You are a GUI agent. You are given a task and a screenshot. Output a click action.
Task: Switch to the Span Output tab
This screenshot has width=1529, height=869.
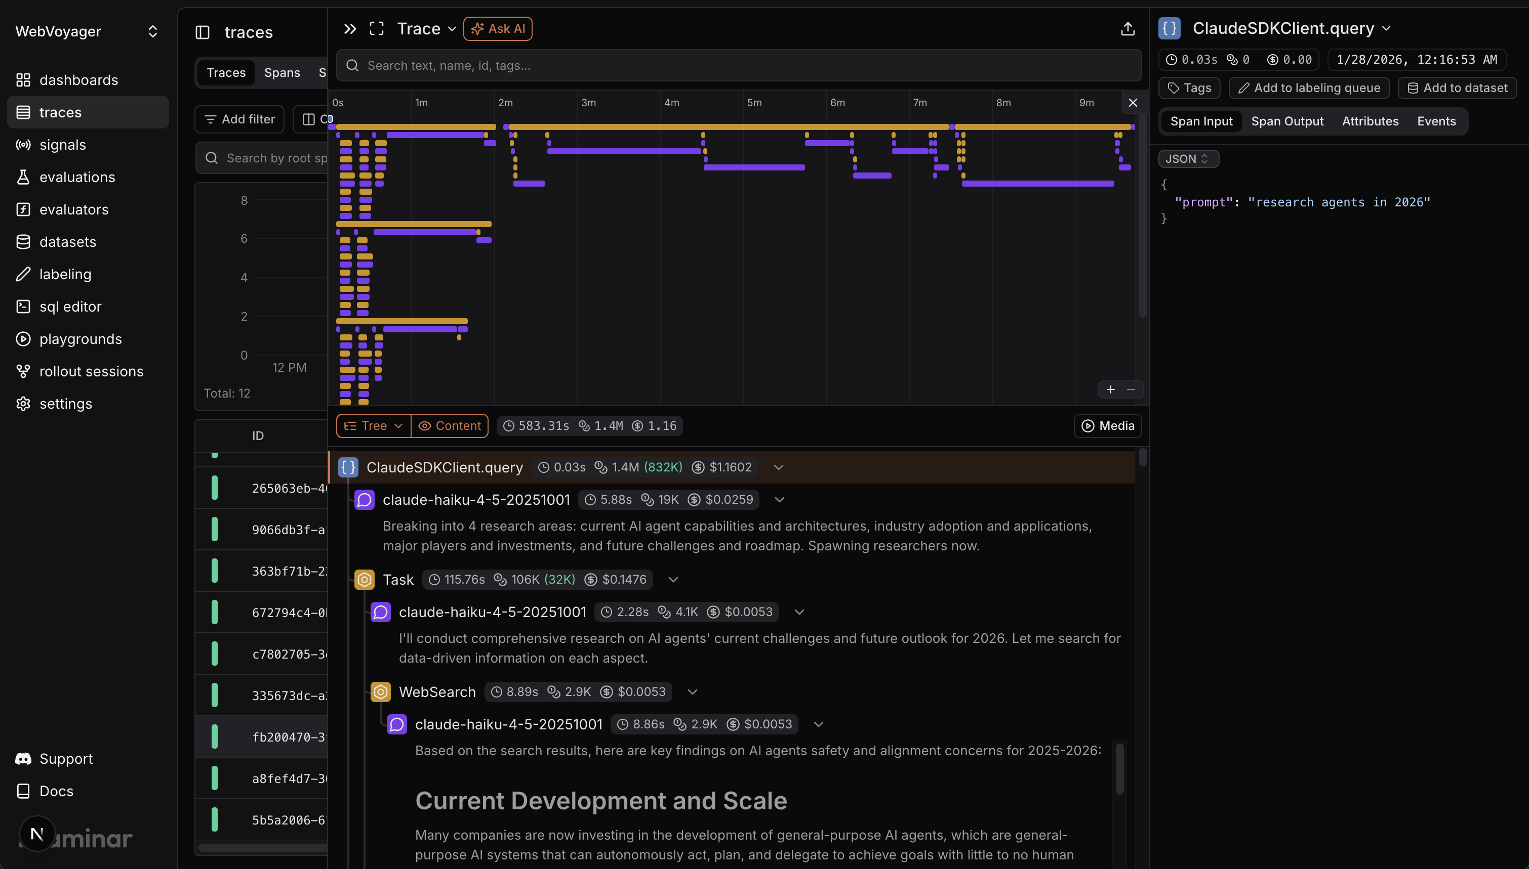tap(1287, 120)
